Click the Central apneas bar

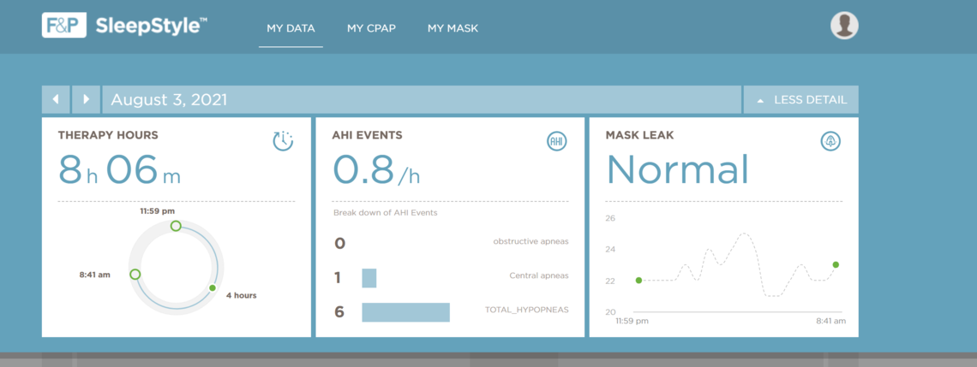tap(369, 278)
